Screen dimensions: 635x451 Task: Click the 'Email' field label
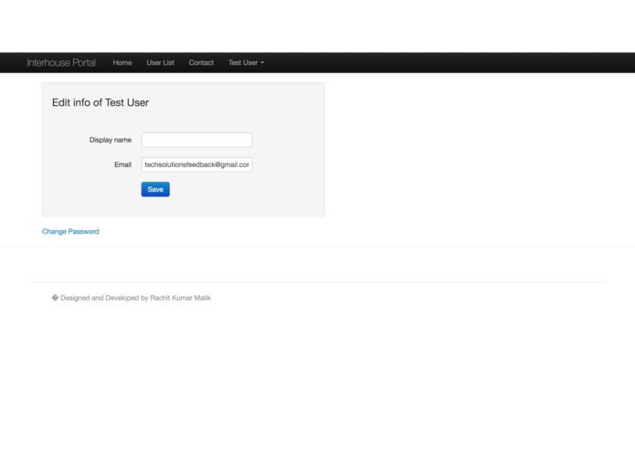click(x=122, y=164)
